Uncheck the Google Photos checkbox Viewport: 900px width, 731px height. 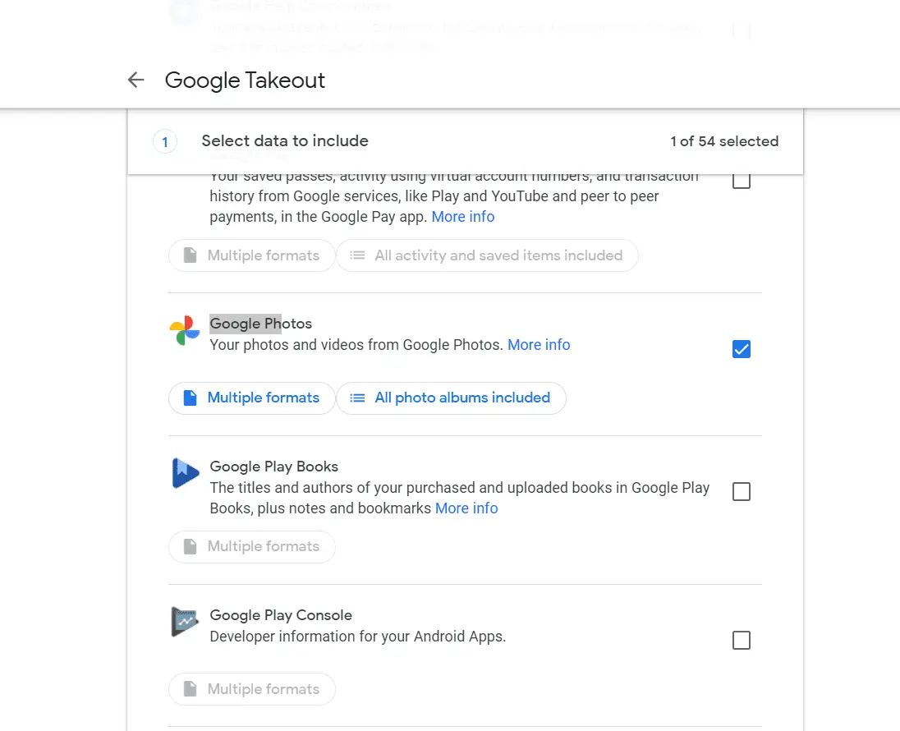[x=741, y=348]
